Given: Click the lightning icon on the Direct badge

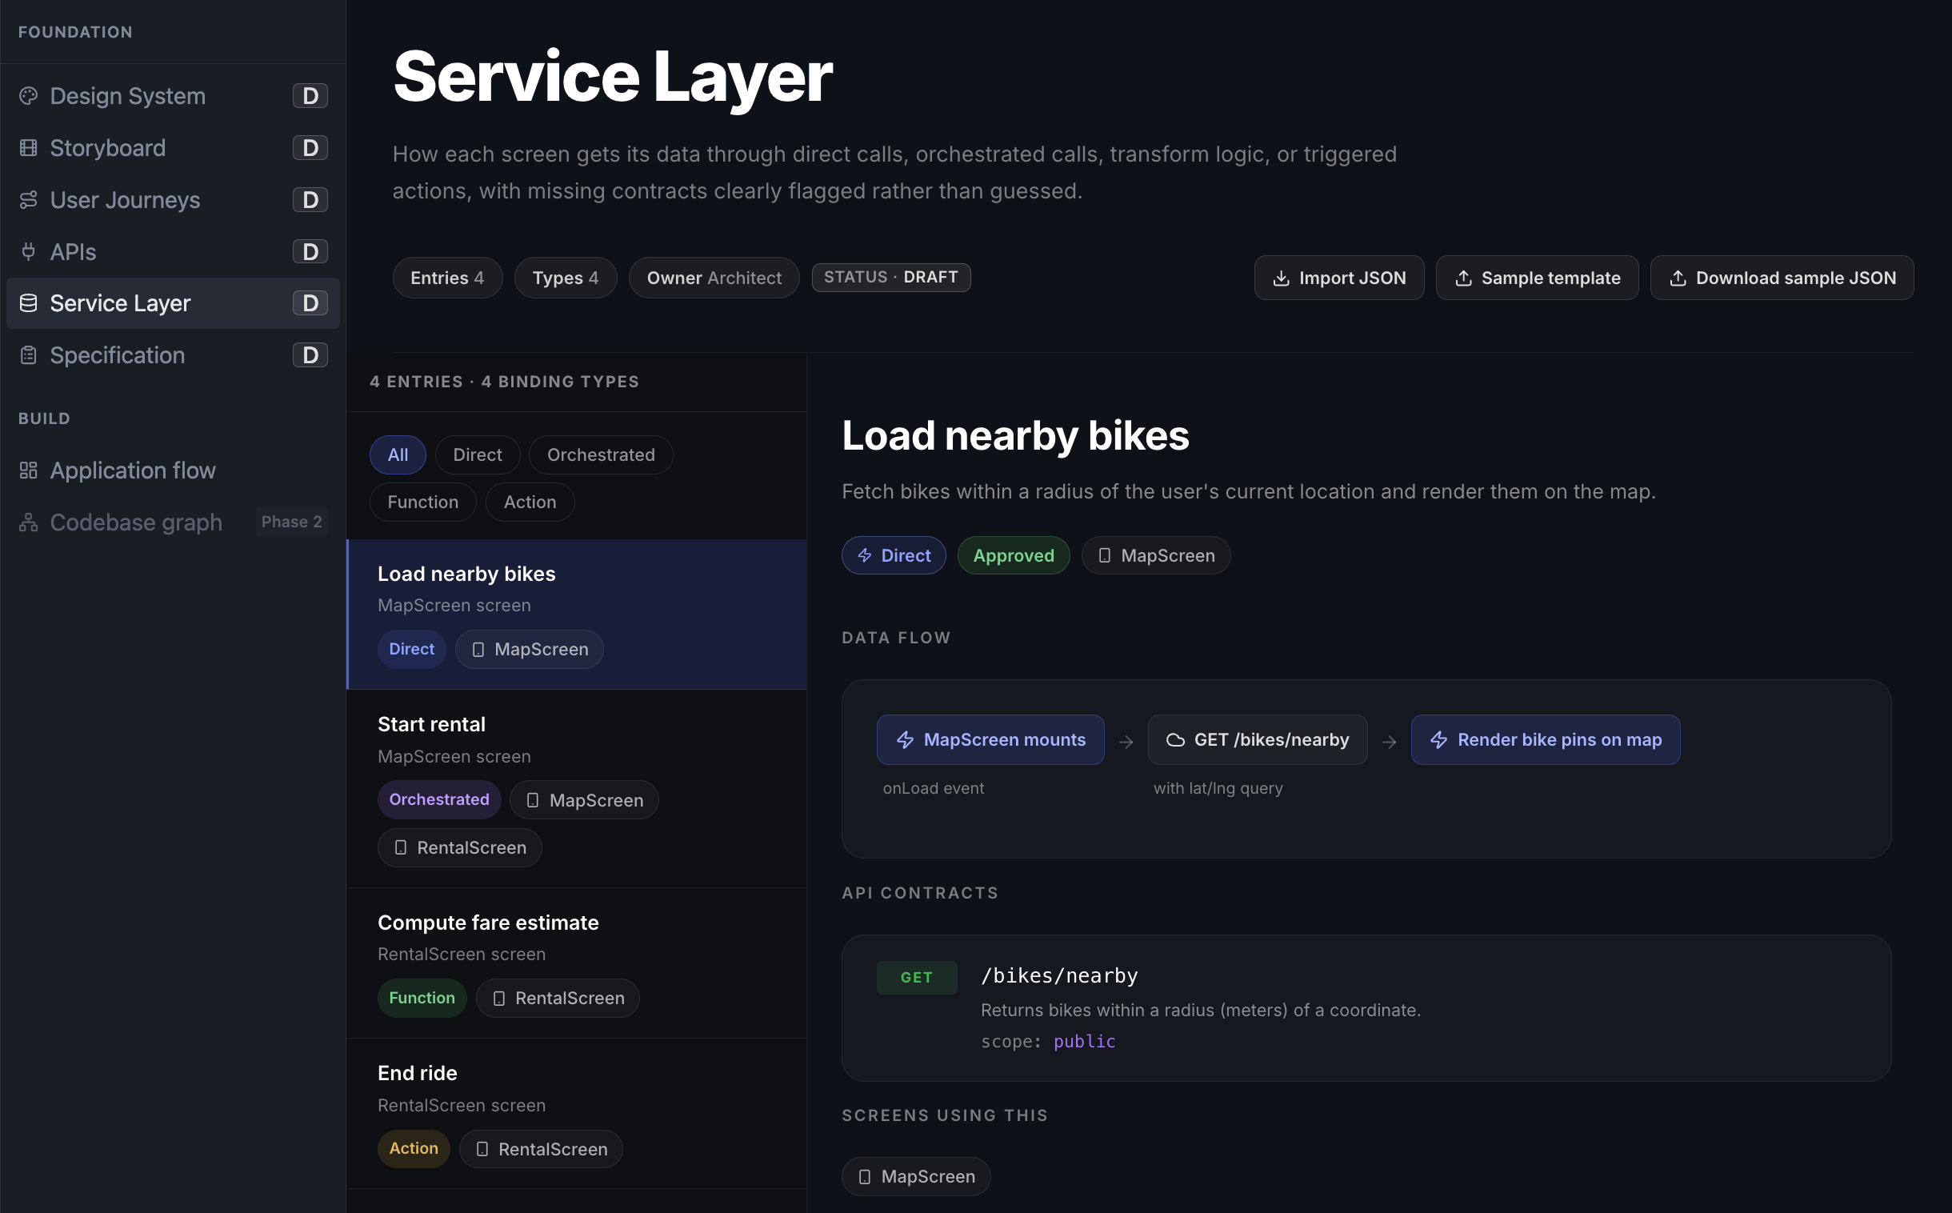Looking at the screenshot, I should click(865, 555).
